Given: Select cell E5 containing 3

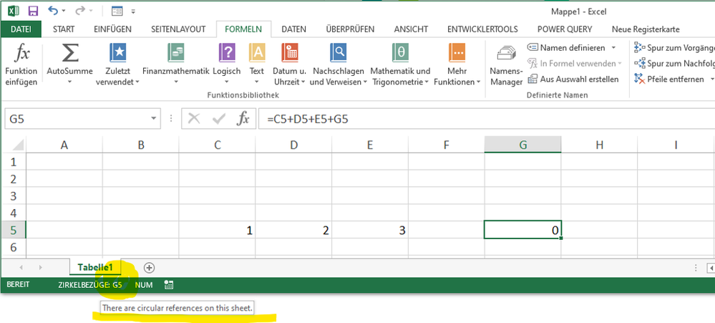Looking at the screenshot, I should [370, 230].
